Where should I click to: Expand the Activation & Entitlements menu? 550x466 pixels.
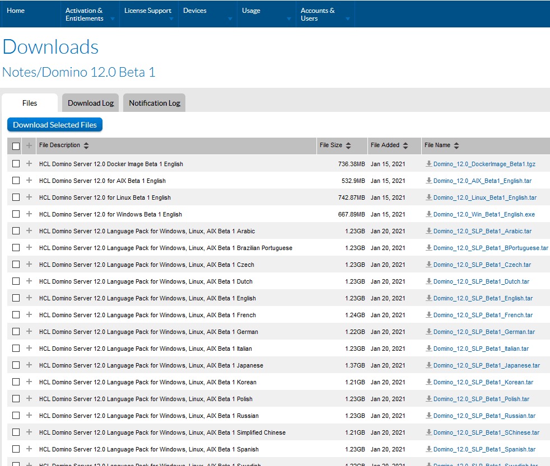point(89,15)
